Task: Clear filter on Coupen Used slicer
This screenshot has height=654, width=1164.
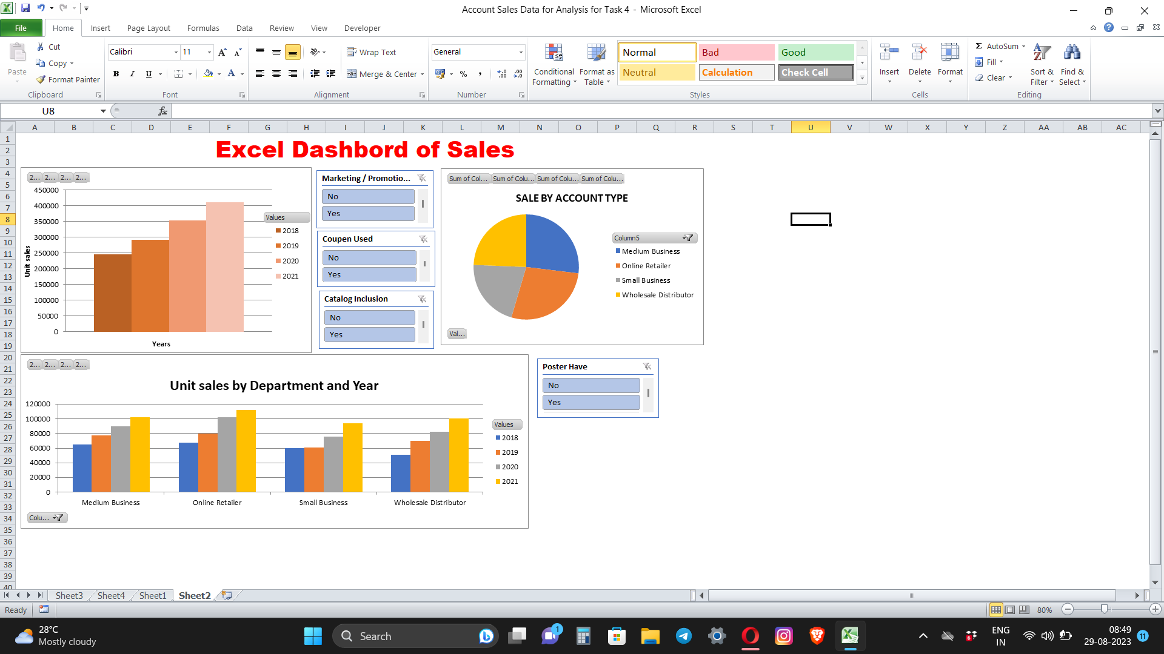Action: click(x=423, y=239)
